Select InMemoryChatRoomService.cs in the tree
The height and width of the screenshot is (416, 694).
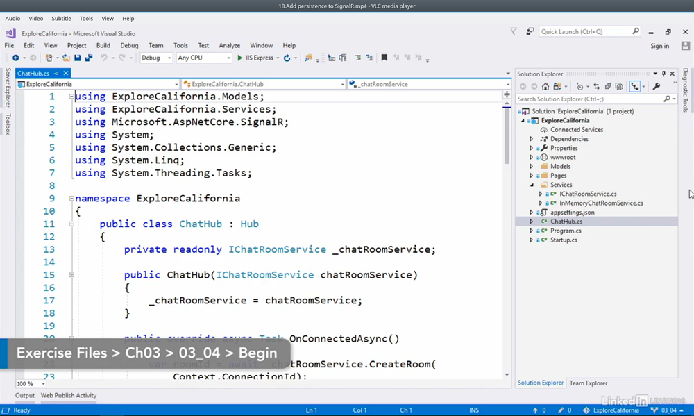[x=601, y=203]
